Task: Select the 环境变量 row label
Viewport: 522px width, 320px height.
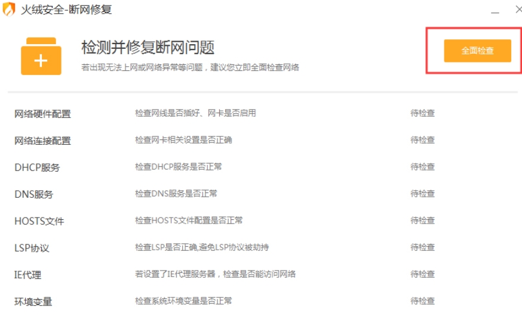Action: [x=33, y=302]
